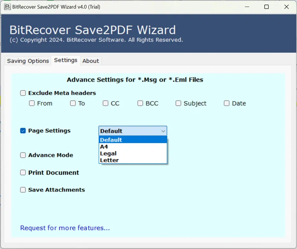Image resolution: width=297 pixels, height=249 pixels.
Task: Click the Advance Settings for *.Msg heading
Action: (x=135, y=80)
